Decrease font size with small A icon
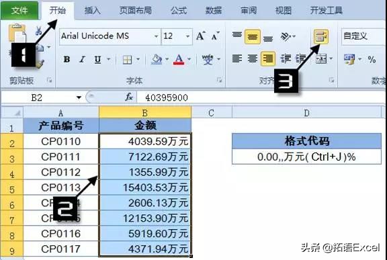The image size is (387, 260). tap(215, 36)
